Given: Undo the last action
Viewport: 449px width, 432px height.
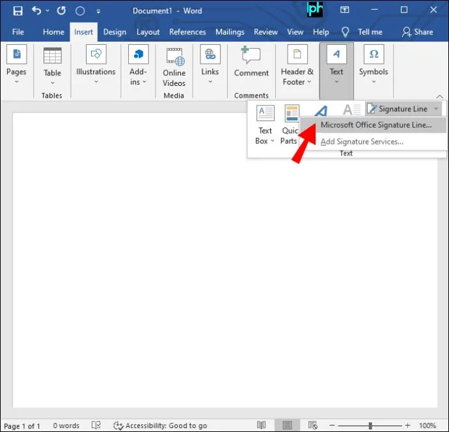Looking at the screenshot, I should [x=36, y=11].
